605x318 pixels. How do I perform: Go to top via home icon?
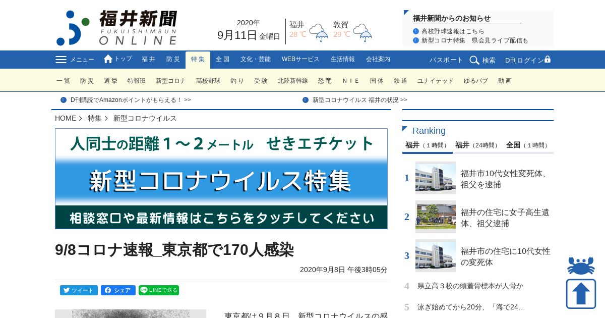(x=108, y=59)
